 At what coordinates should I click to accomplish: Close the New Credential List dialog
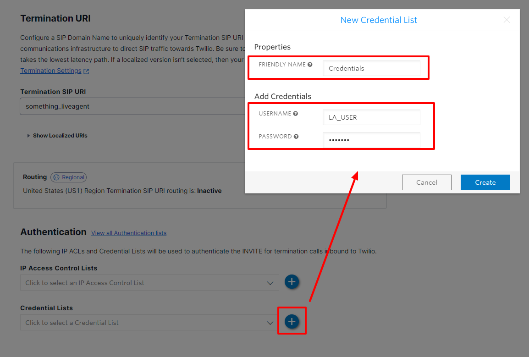pos(507,20)
